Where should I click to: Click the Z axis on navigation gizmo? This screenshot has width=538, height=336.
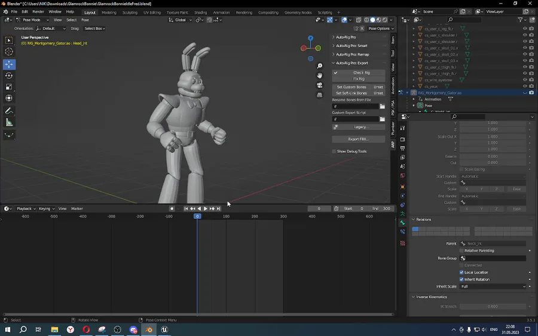coord(310,38)
